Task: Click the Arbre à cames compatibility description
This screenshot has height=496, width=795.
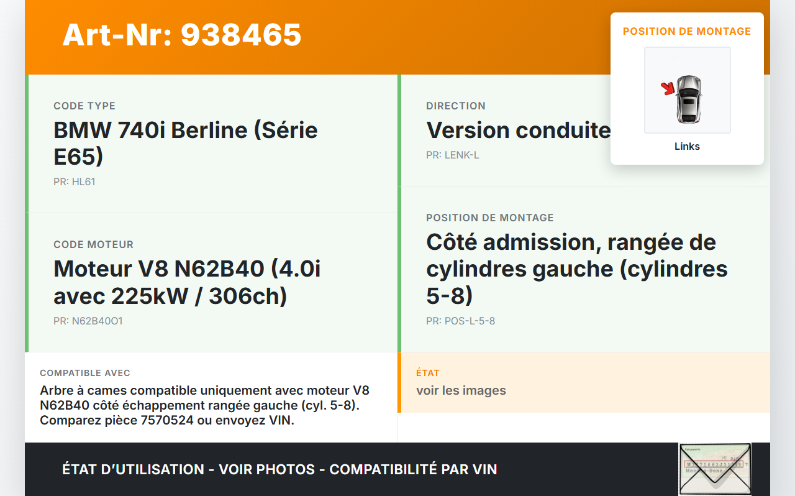Action: 204,405
